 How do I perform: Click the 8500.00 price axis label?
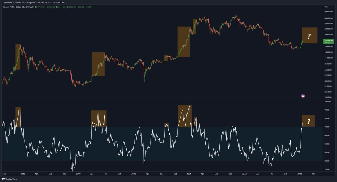(328, 64)
